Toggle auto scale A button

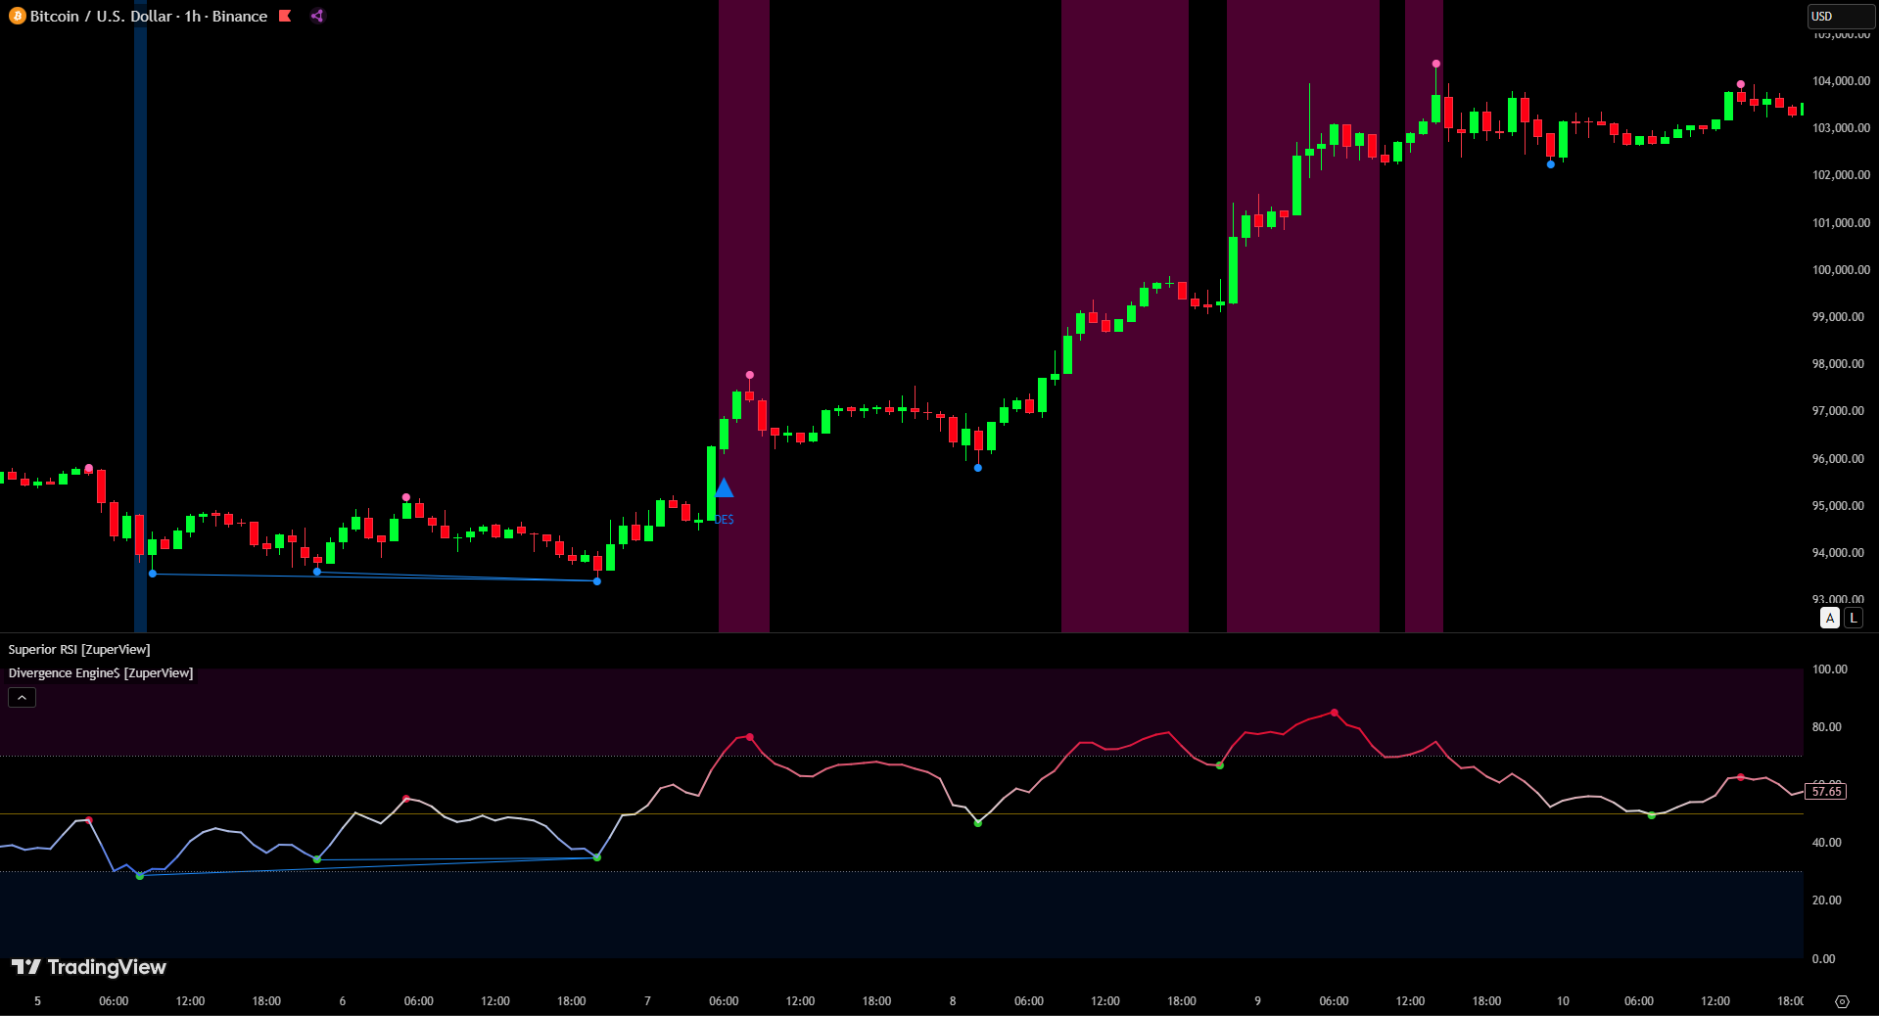click(1829, 618)
